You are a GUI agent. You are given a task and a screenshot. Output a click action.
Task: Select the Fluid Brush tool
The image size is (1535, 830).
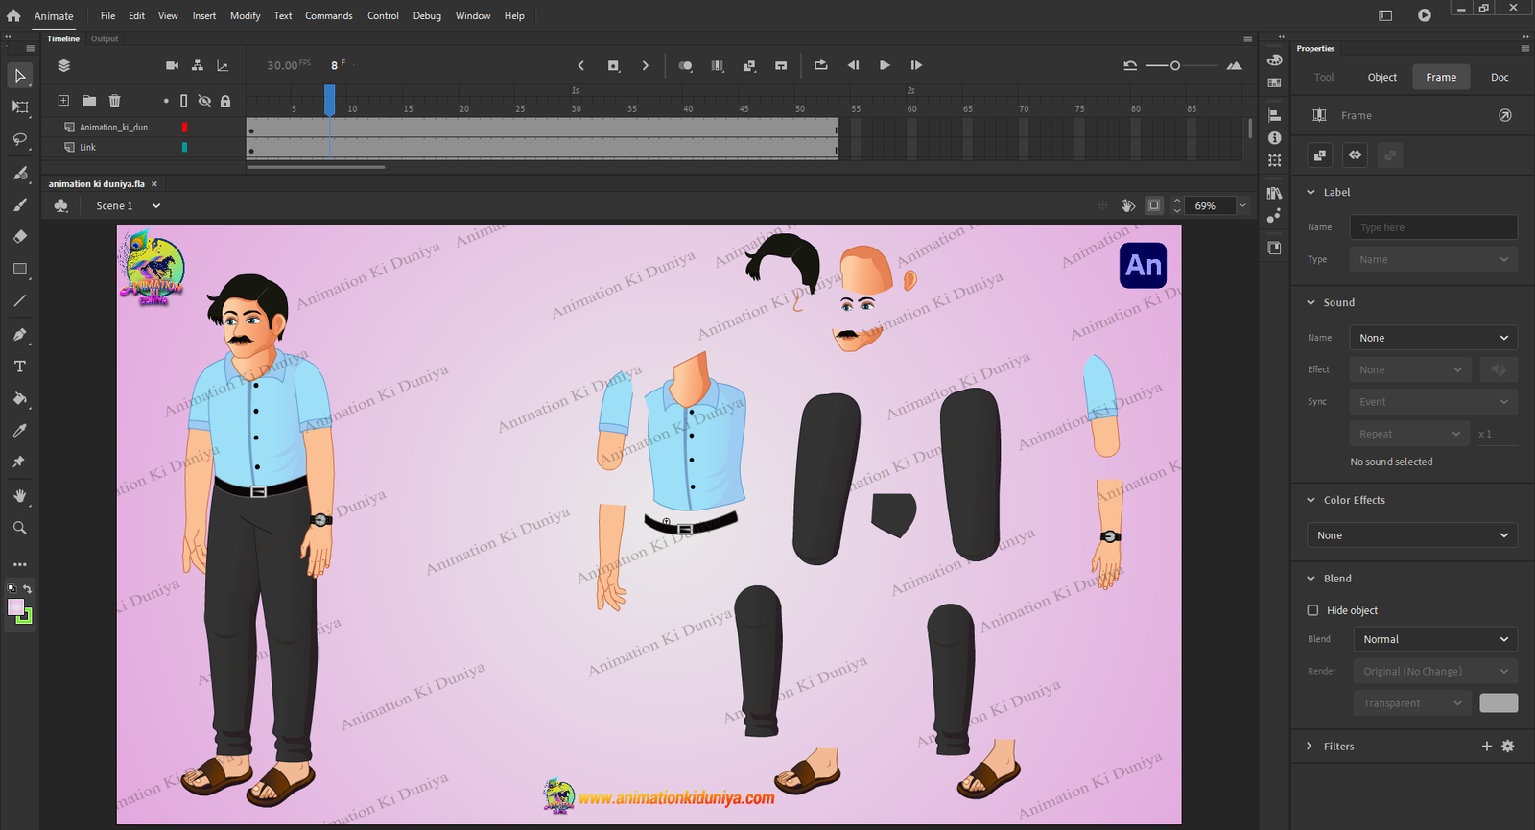(19, 173)
